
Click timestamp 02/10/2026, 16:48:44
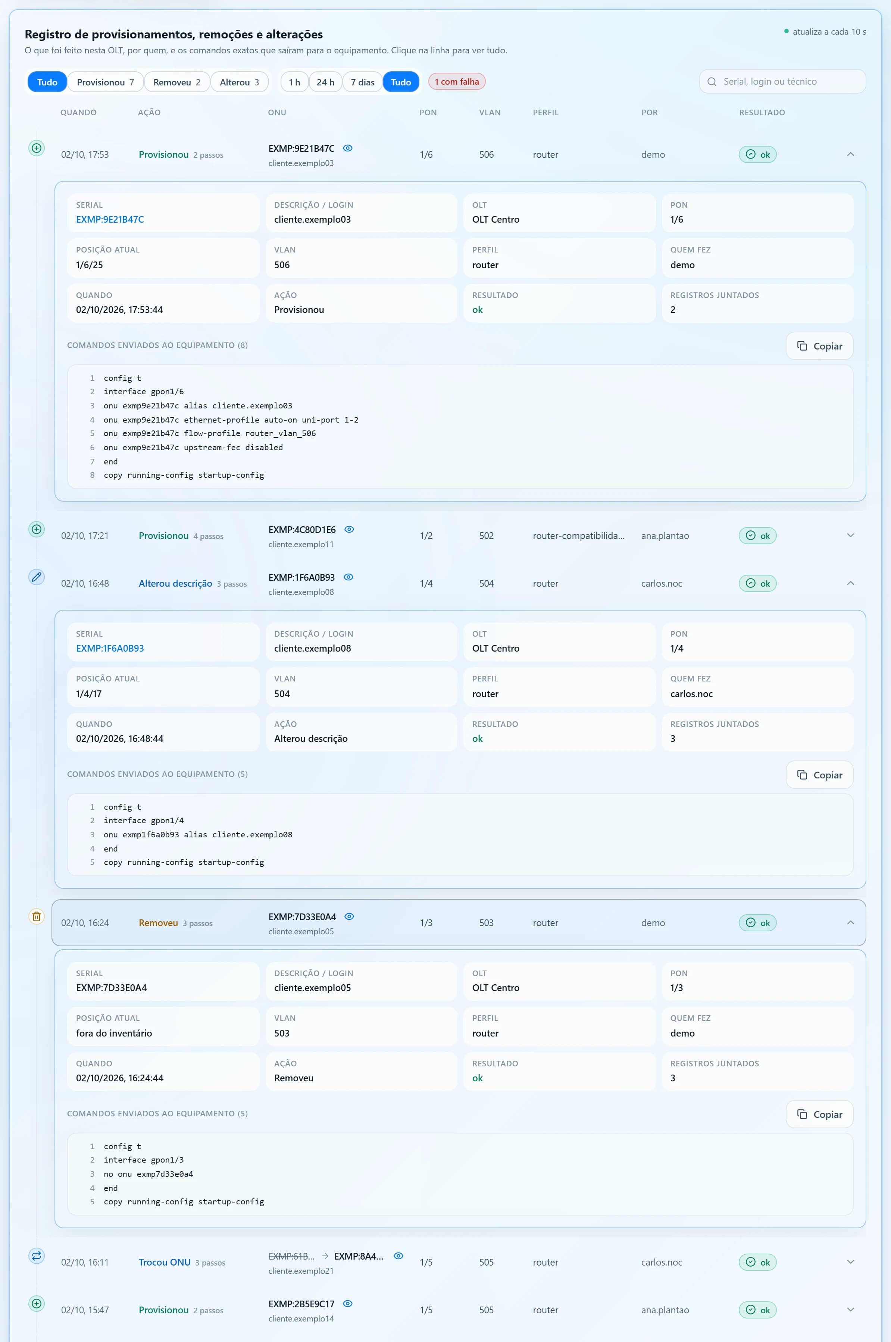coord(120,738)
